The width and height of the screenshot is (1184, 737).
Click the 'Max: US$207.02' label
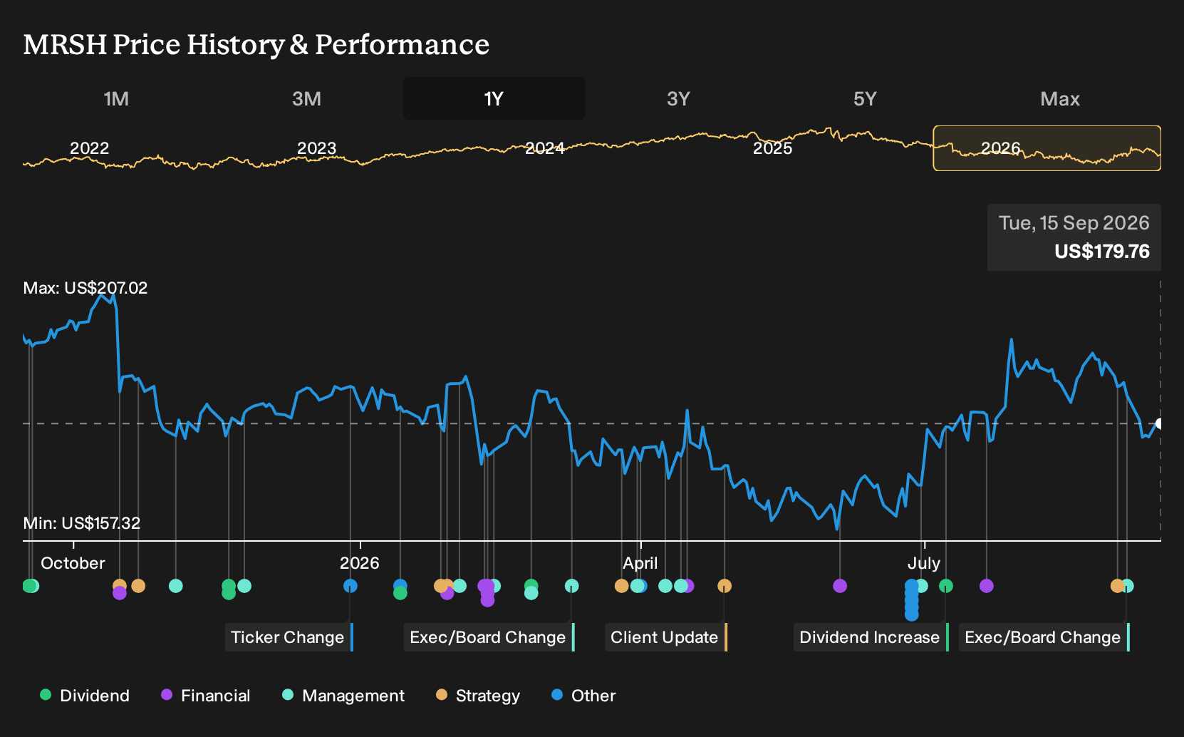click(x=85, y=288)
